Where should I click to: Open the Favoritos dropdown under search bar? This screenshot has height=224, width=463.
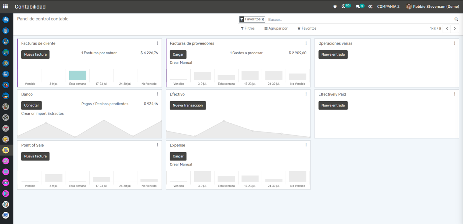click(x=307, y=28)
